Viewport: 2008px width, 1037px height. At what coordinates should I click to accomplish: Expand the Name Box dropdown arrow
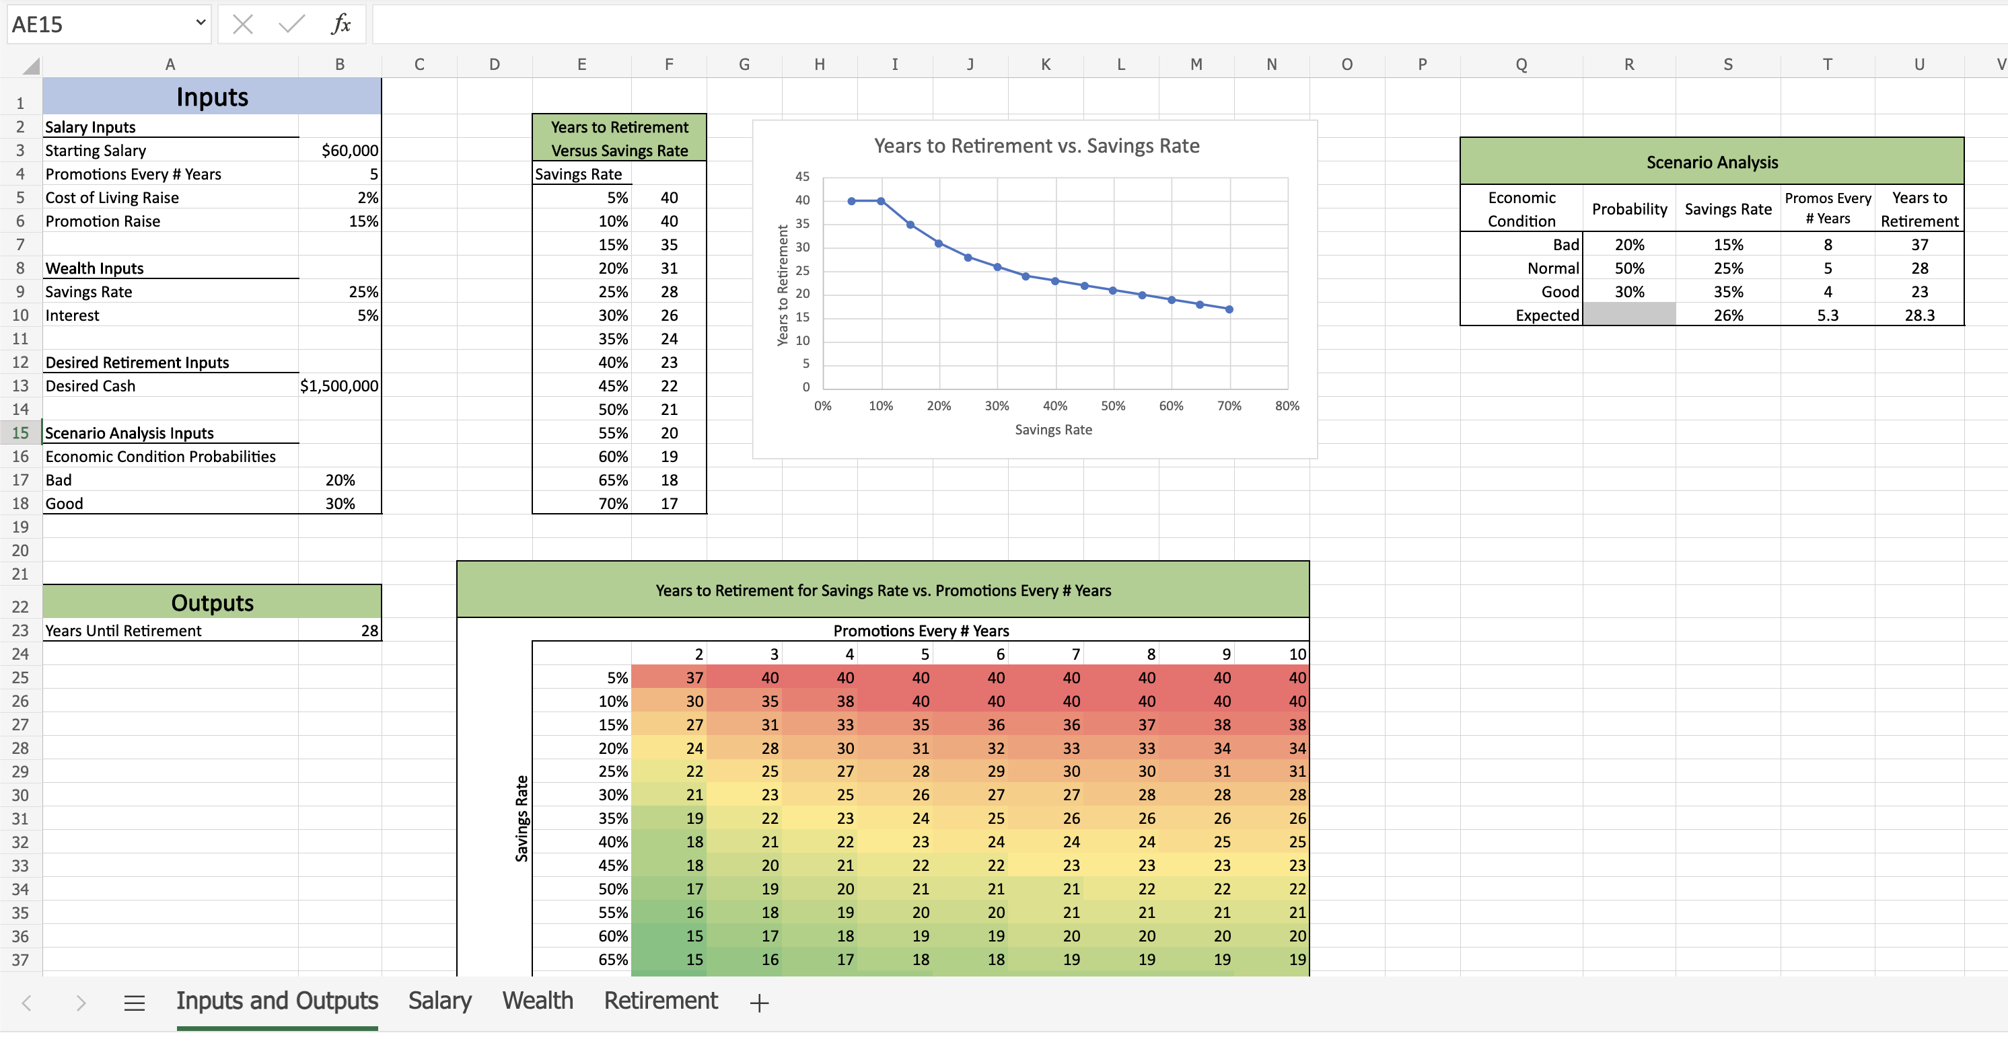pos(201,24)
